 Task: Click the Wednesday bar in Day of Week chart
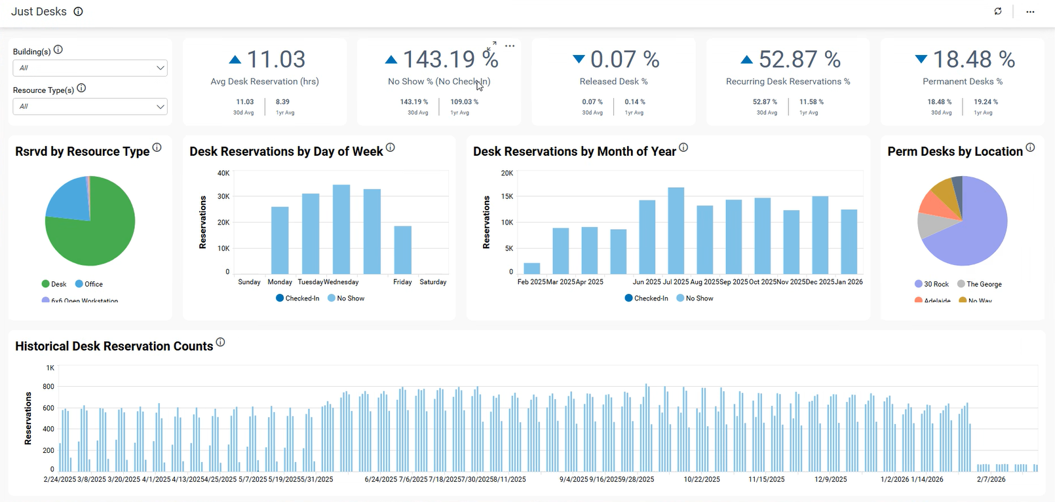341,229
